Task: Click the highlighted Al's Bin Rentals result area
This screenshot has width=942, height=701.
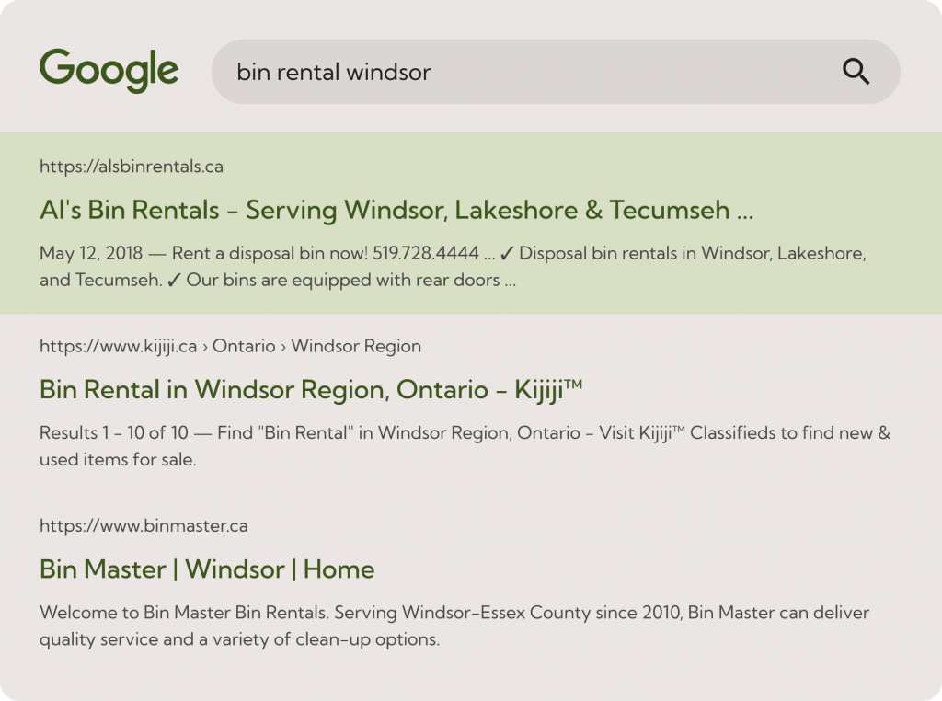Action: 471,225
